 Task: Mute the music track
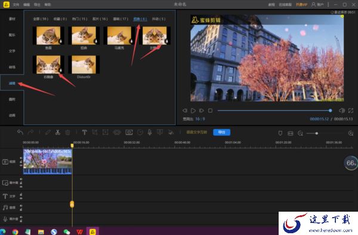click(x=21, y=206)
